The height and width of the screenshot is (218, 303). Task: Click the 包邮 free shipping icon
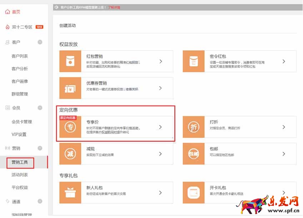click(x=193, y=154)
